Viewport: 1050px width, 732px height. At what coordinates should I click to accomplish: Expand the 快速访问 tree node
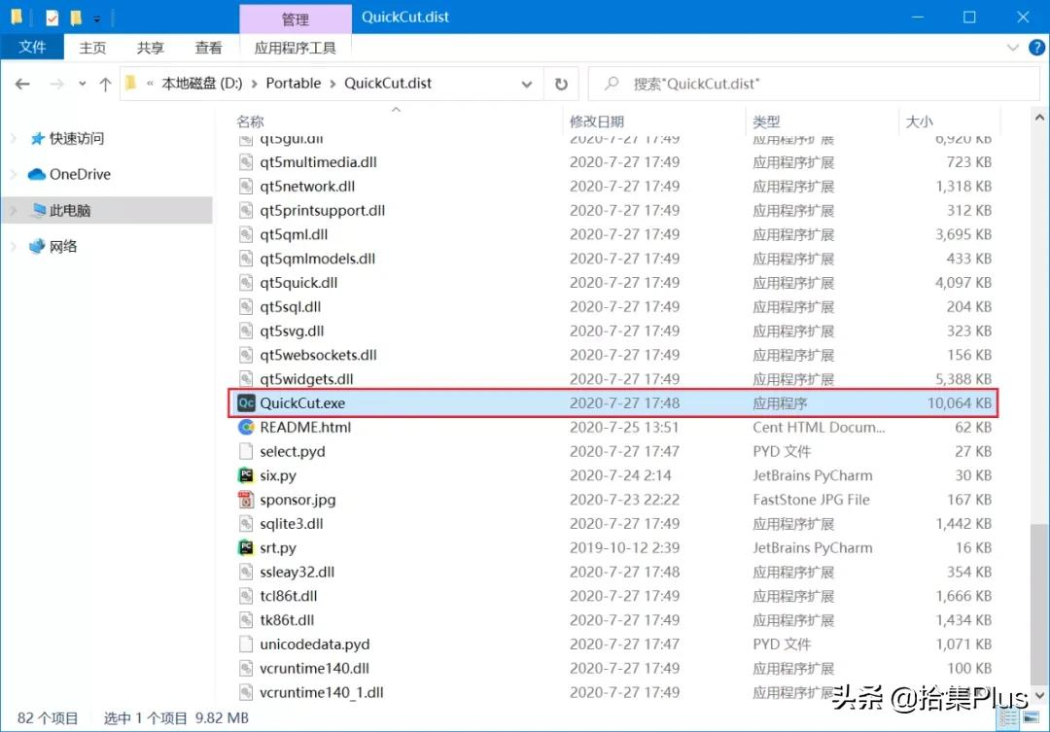[14, 139]
